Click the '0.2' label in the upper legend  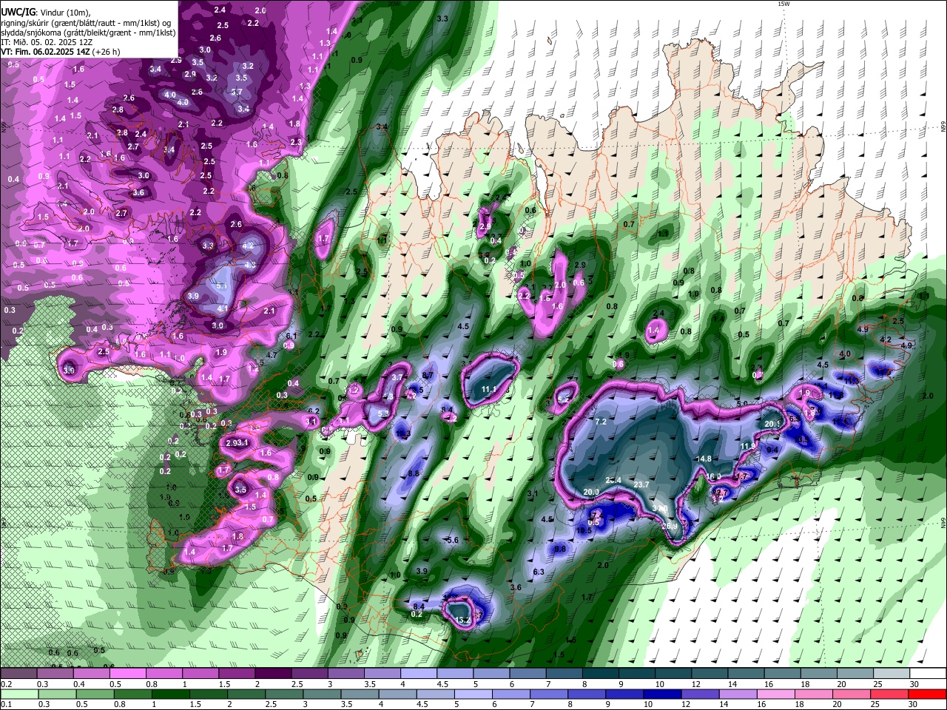7,684
